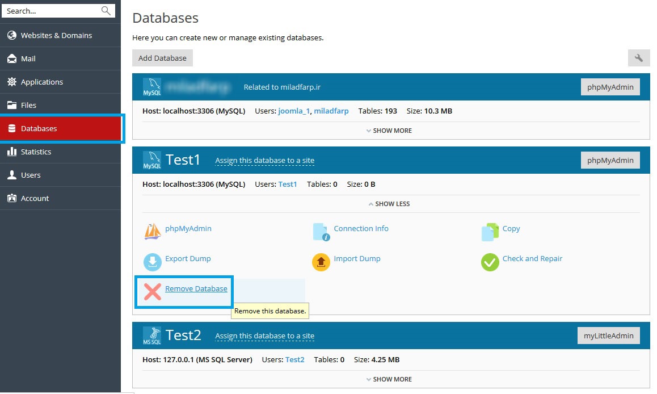
Task: Click the Export Dump download icon
Action: click(153, 262)
